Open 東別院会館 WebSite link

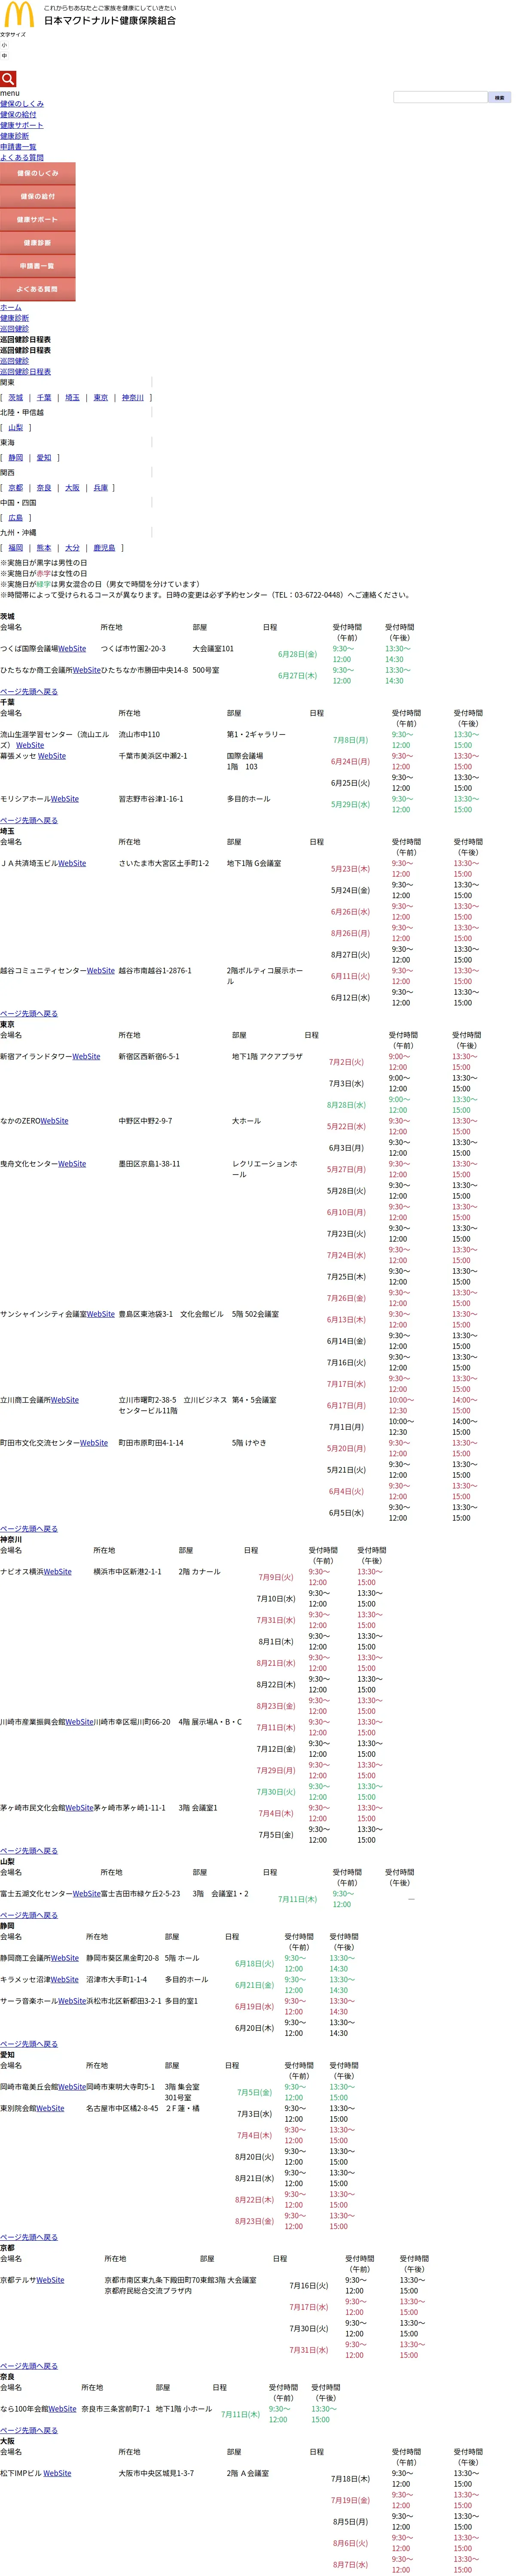point(50,2108)
